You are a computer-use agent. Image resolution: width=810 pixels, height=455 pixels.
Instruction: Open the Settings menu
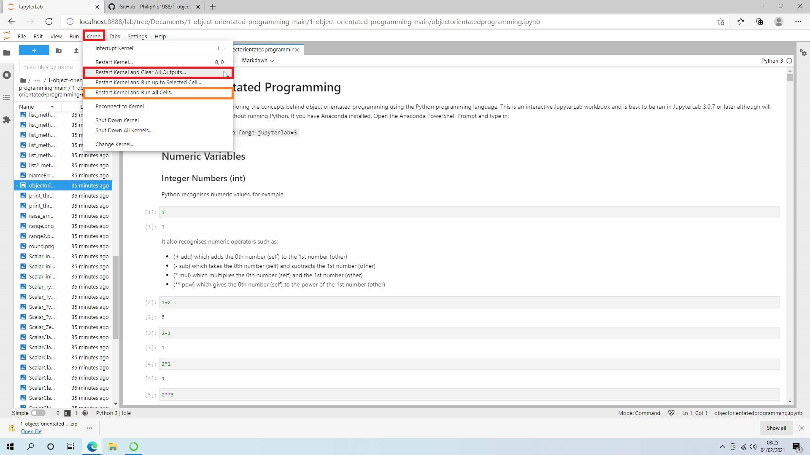(137, 36)
